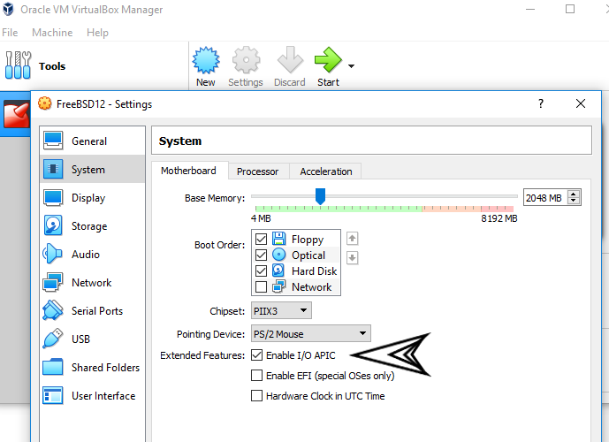Open General settings category
The width and height of the screenshot is (609, 442).
93,141
